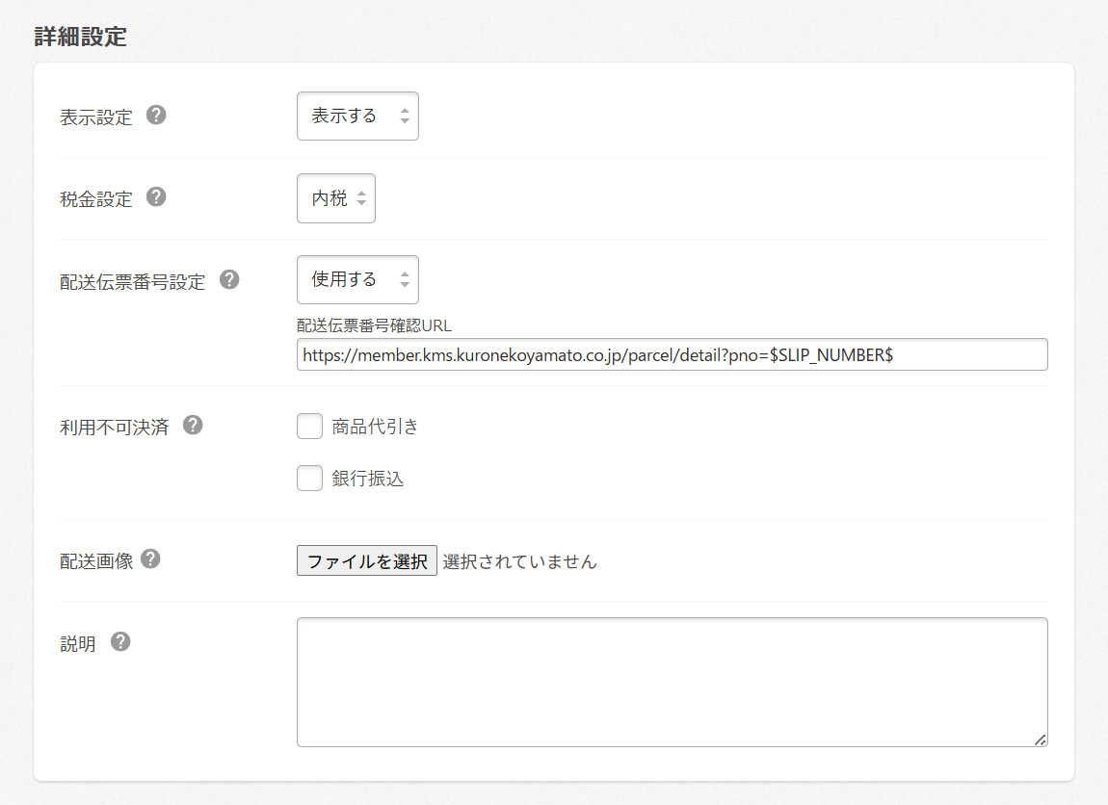
Task: View help icon beside 配送画像
Action: (150, 558)
